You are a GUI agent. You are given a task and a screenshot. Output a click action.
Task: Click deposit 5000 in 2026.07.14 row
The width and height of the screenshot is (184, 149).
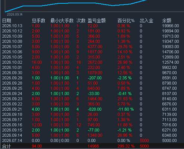[x=144, y=140]
